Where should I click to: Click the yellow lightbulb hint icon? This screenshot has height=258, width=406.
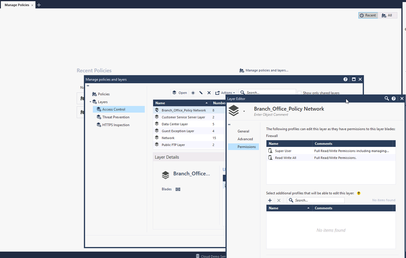[x=359, y=193]
